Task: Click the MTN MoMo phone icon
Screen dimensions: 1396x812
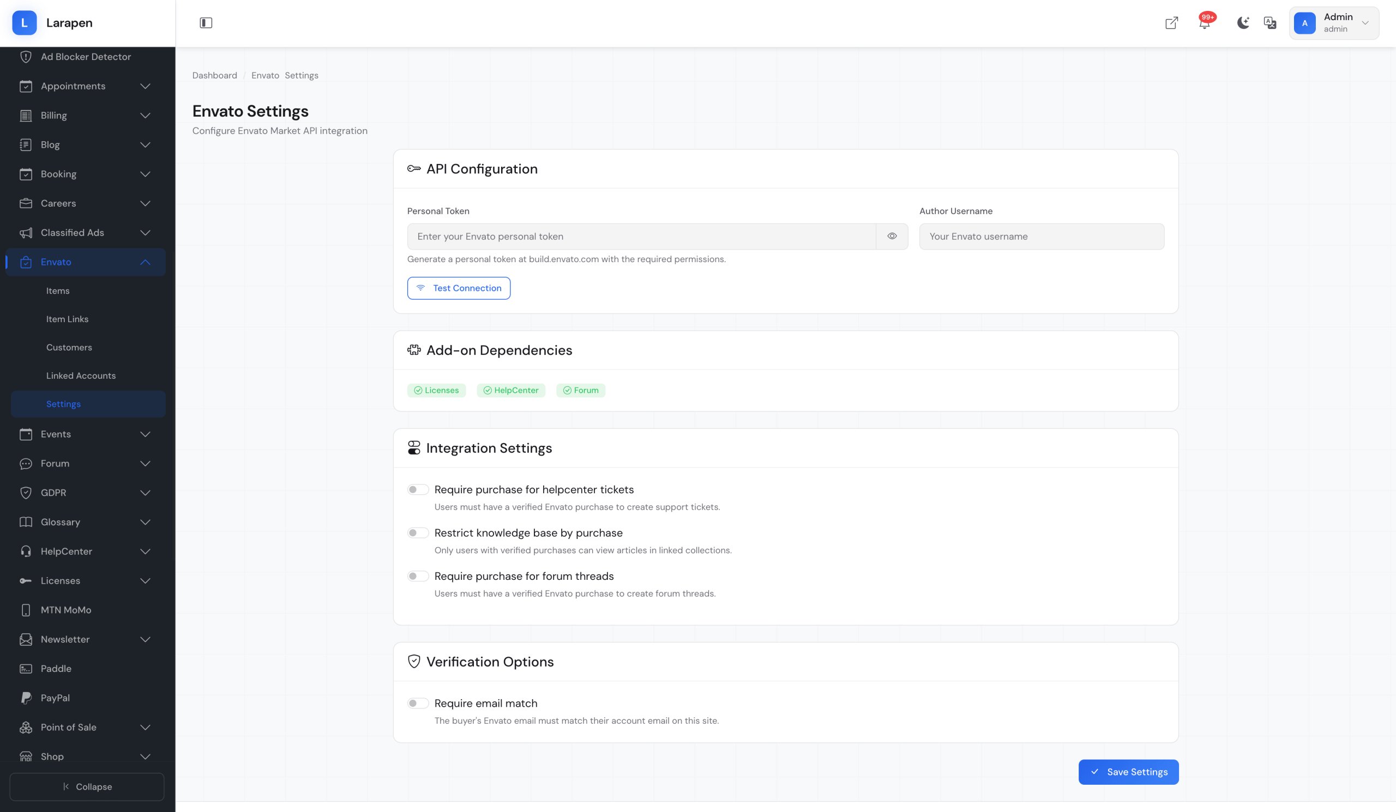Action: click(26, 609)
